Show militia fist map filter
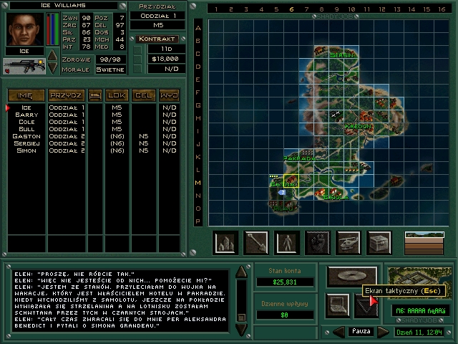 (316, 242)
